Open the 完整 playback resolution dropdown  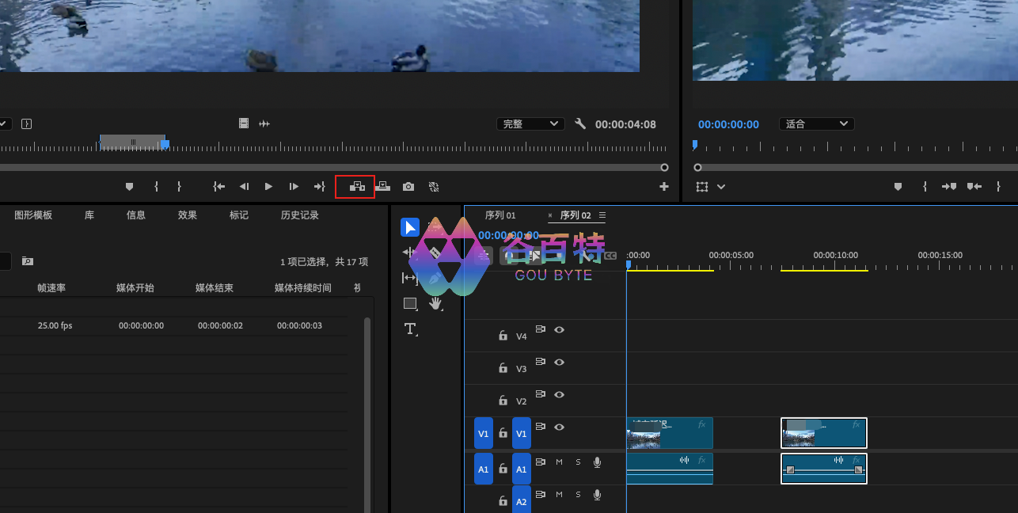tap(530, 124)
